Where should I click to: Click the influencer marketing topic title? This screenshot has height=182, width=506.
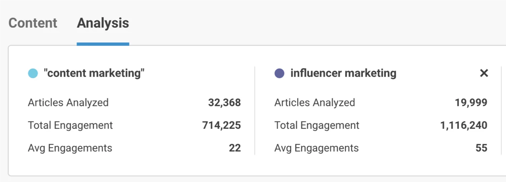pyautogui.click(x=343, y=73)
